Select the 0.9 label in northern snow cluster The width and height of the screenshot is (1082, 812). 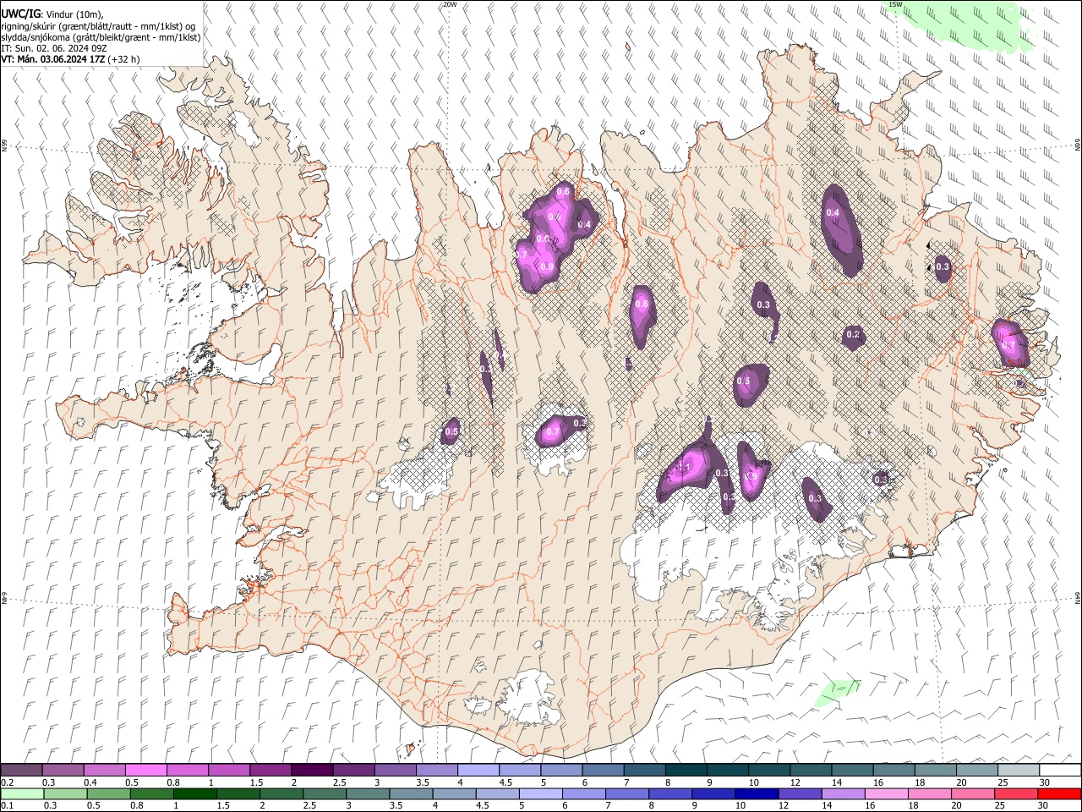point(547,267)
